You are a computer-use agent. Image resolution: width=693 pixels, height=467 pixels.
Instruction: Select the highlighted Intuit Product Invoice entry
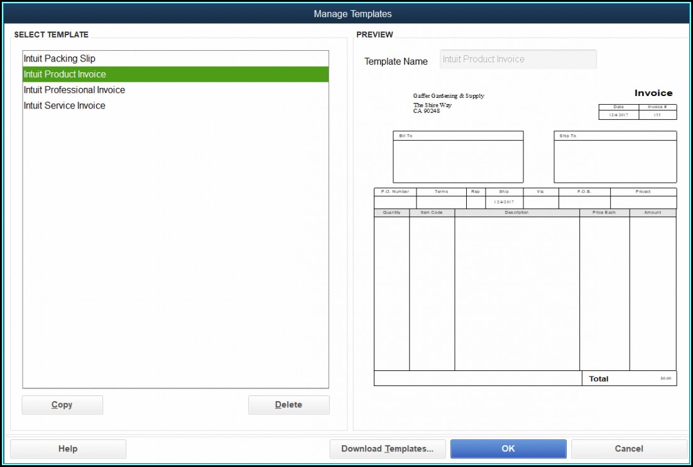coord(65,74)
